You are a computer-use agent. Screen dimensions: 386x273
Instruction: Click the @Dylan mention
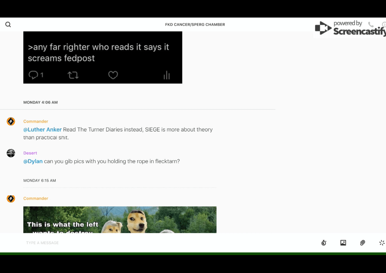33,161
